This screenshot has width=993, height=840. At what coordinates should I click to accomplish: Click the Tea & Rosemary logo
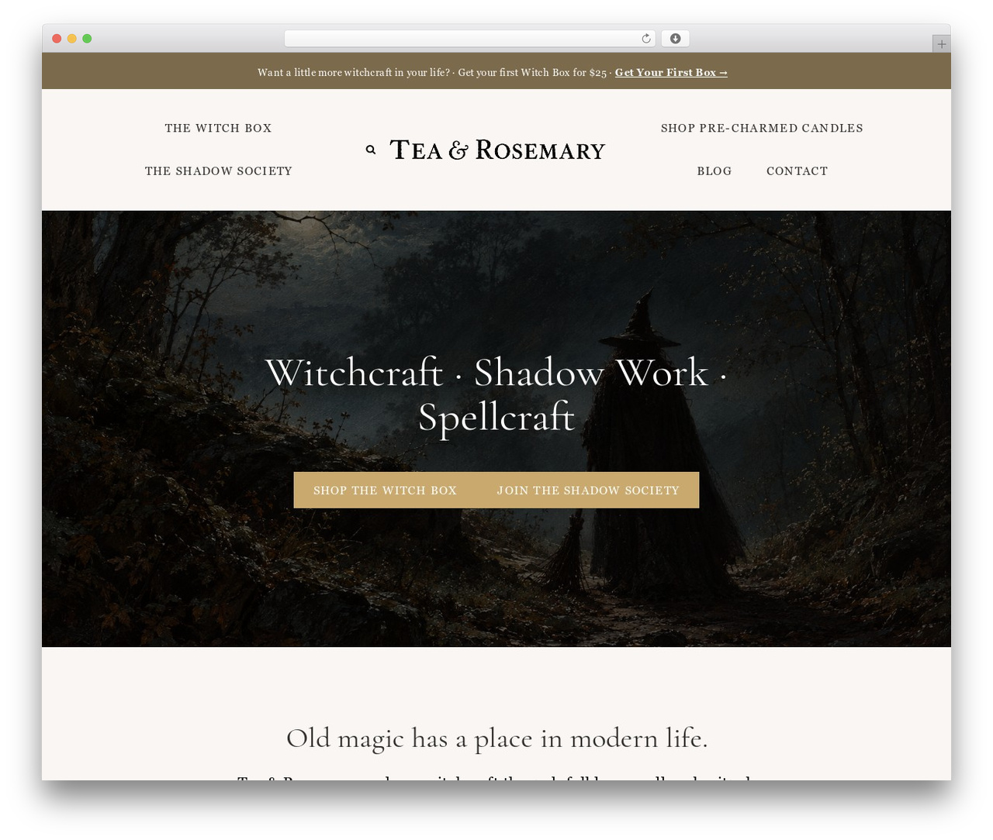point(497,150)
